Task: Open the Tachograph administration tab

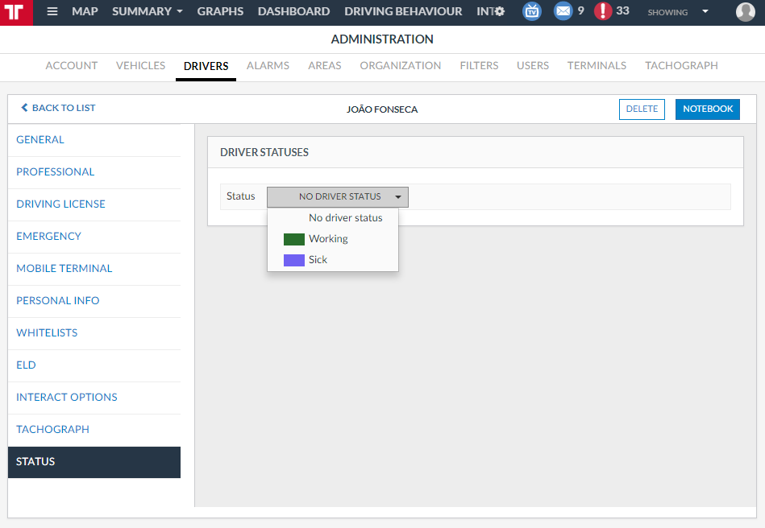Action: pos(680,66)
